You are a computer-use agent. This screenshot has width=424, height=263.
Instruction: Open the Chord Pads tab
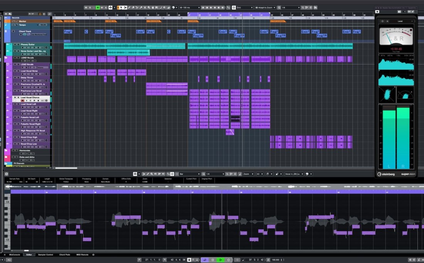64,254
